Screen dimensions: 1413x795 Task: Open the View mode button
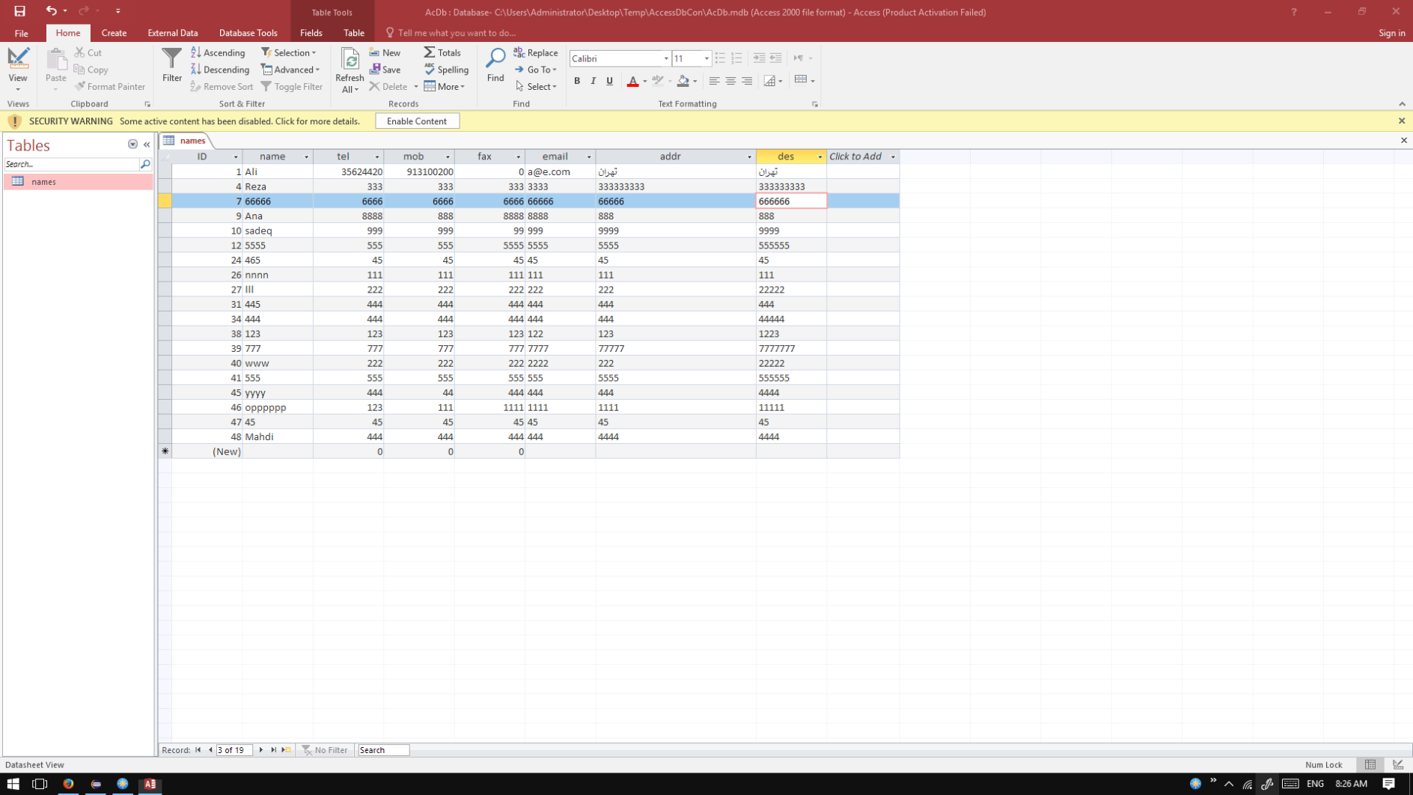point(18,70)
